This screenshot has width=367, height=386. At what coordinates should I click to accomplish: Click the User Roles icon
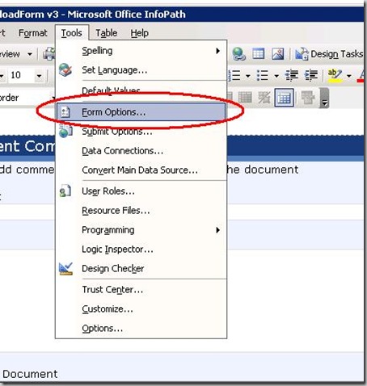[65, 191]
